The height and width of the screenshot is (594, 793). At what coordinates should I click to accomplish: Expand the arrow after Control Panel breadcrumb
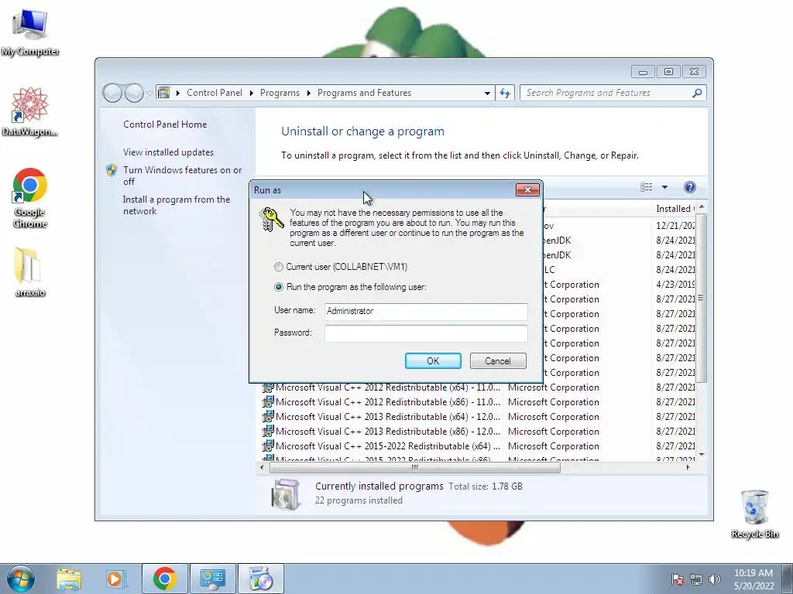pyautogui.click(x=252, y=93)
